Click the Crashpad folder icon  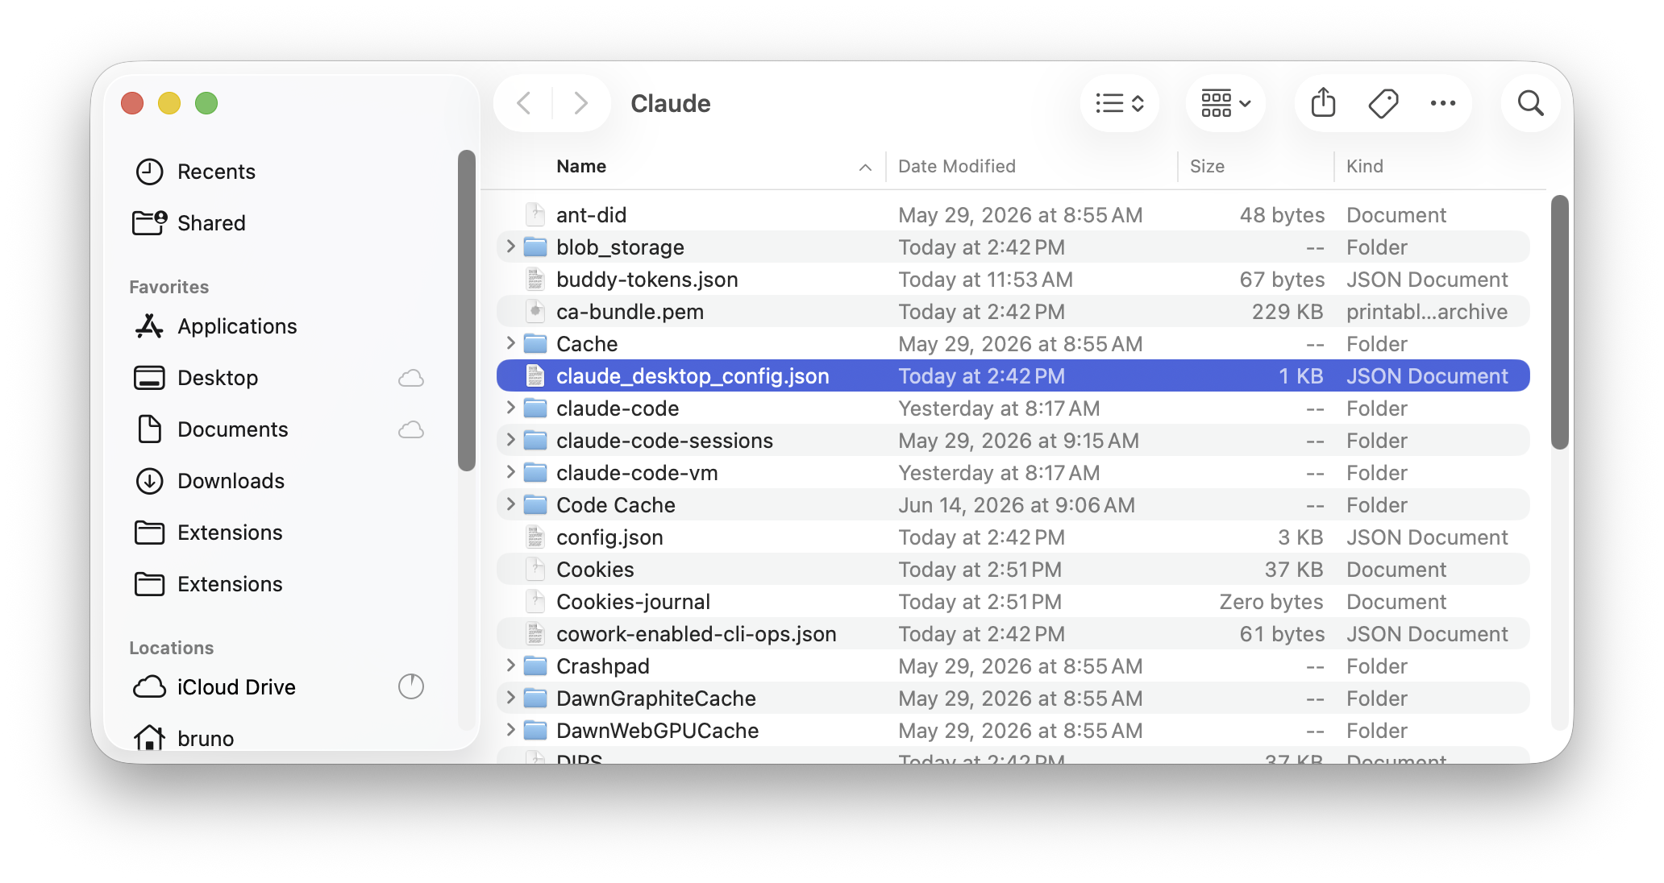(535, 665)
